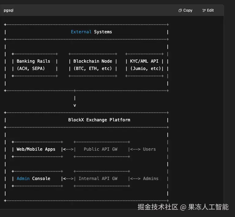Click the "Users" label in the diagram

pyautogui.click(x=149, y=149)
